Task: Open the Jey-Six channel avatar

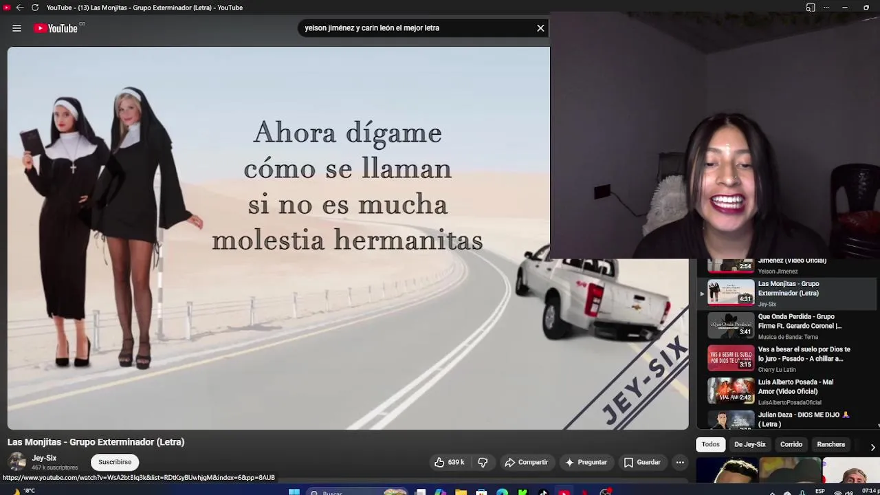Action: click(17, 462)
